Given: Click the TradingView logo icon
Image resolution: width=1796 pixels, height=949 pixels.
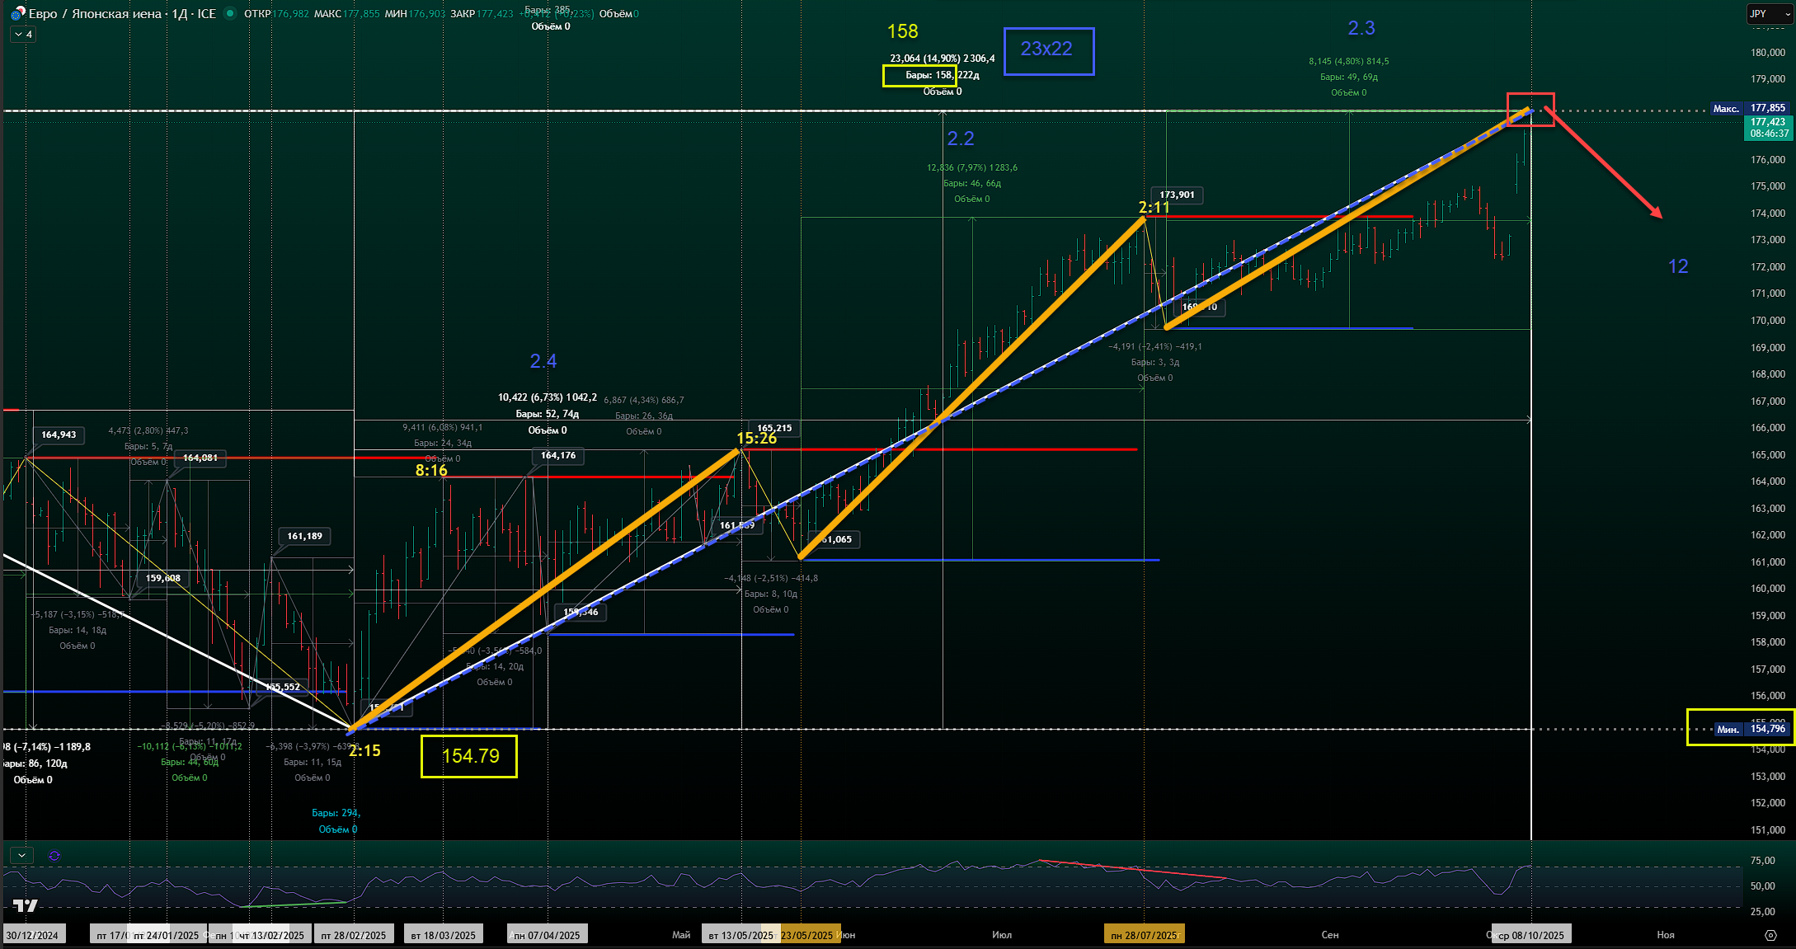Looking at the screenshot, I should pos(26,905).
